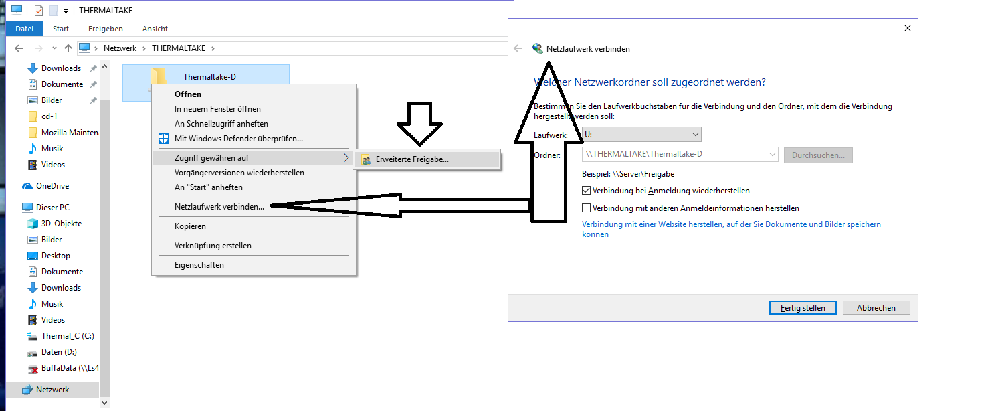
Task: Click the cd-1 folder icon
Action: click(x=32, y=116)
